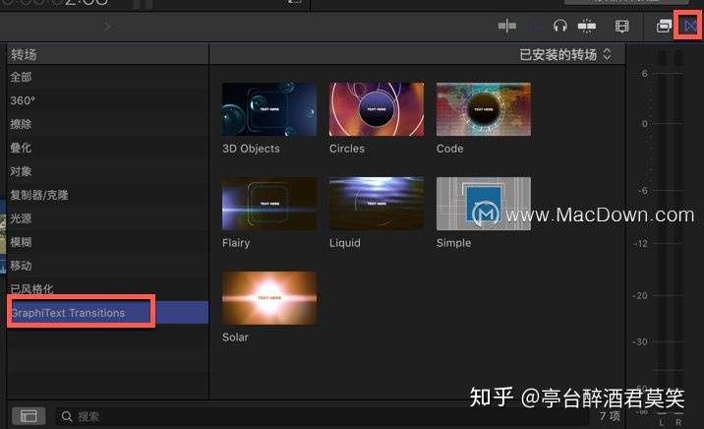Pick the 3D Objects transition thumbnail

[x=269, y=109]
